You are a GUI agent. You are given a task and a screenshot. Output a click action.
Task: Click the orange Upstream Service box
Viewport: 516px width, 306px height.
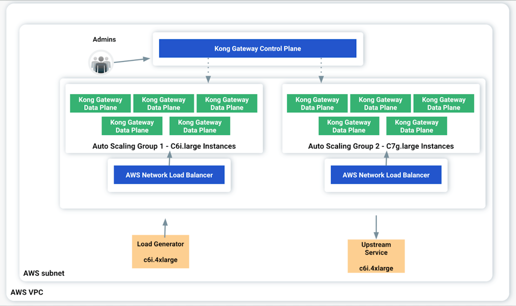pos(376,256)
